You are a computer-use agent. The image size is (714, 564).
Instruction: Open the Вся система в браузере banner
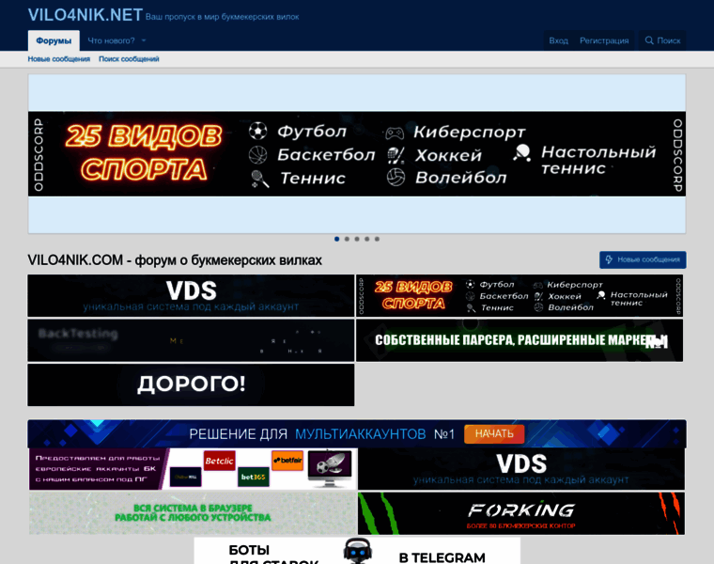click(194, 513)
